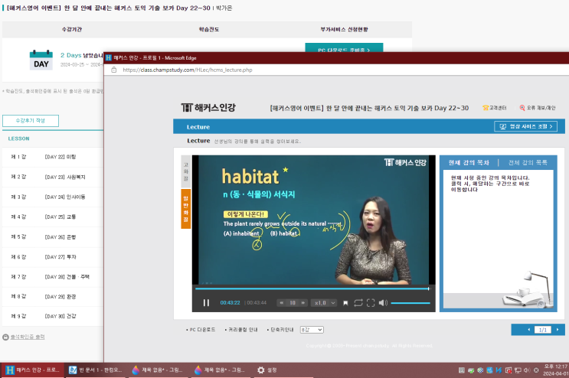Open 설정 window from taskbar
This screenshot has width=569, height=378.
pyautogui.click(x=267, y=370)
